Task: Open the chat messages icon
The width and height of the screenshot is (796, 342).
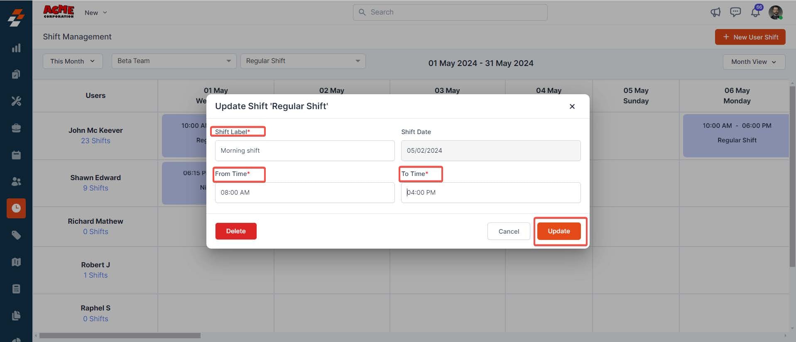Action: pyautogui.click(x=735, y=12)
